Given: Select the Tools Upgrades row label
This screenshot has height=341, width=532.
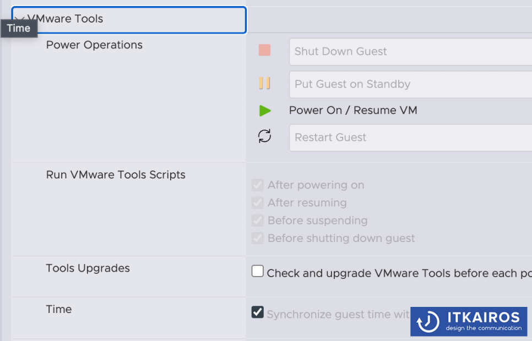Looking at the screenshot, I should click(x=88, y=268).
